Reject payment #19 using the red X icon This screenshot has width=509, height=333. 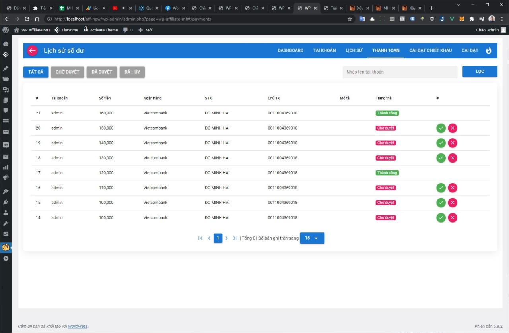tap(453, 143)
